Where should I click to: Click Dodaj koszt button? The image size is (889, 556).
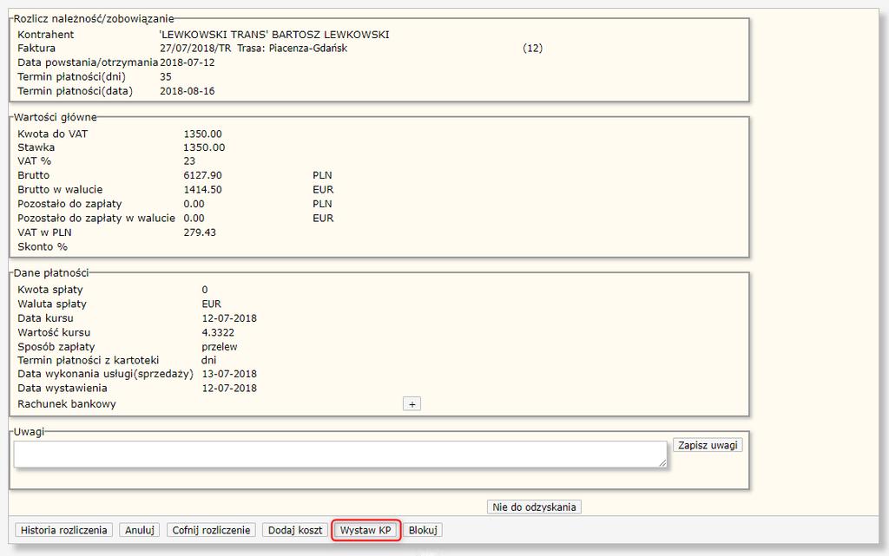(295, 530)
